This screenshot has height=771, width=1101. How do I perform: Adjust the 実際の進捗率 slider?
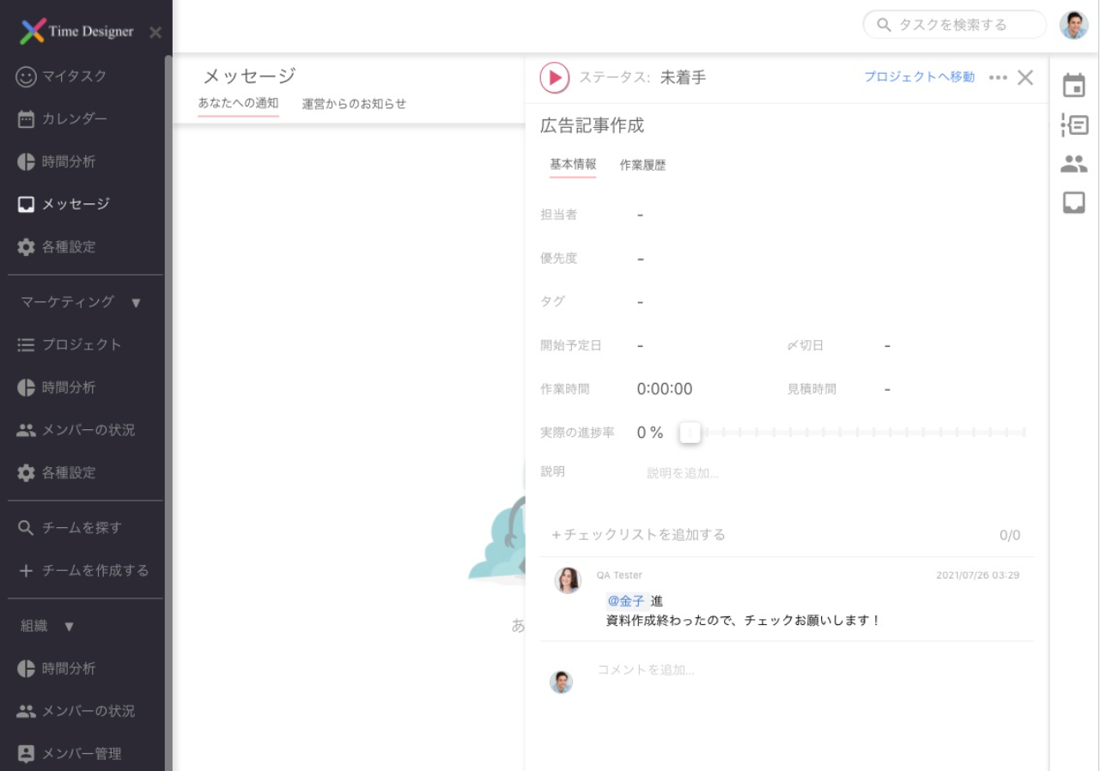[x=690, y=433]
